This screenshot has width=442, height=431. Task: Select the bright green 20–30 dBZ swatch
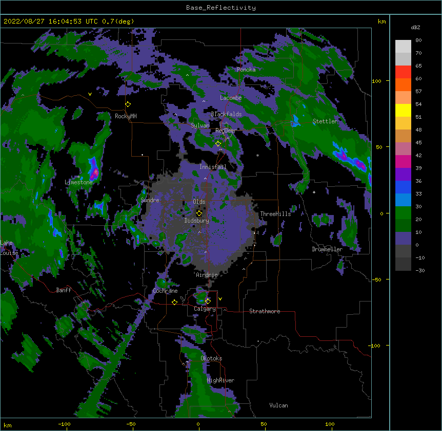tap(403, 213)
